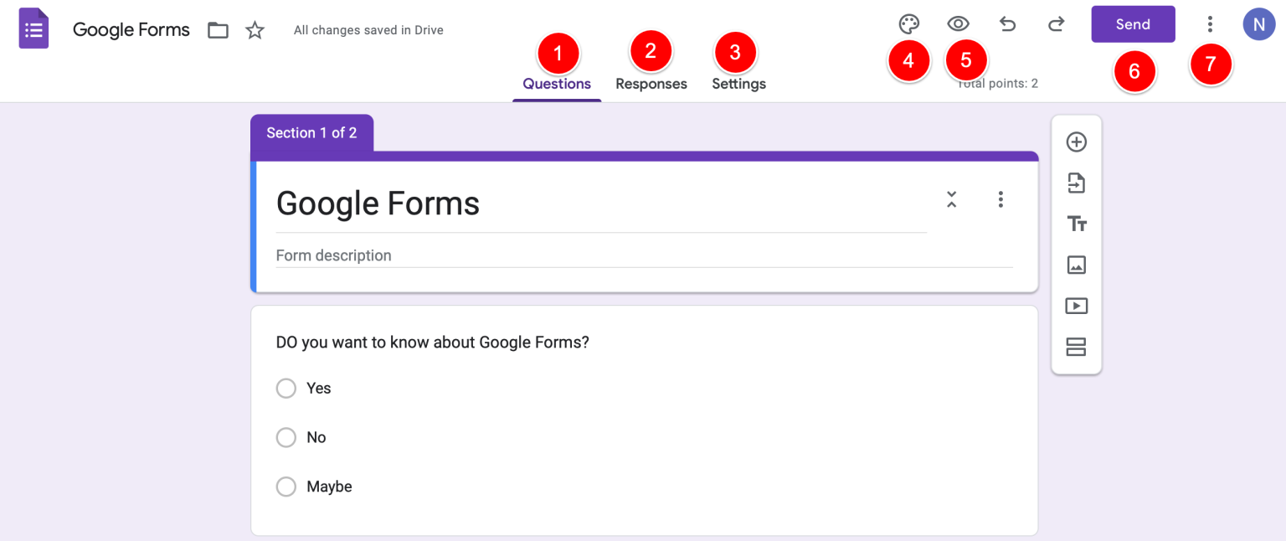Click the purple Send button
The width and height of the screenshot is (1286, 541).
tap(1133, 24)
